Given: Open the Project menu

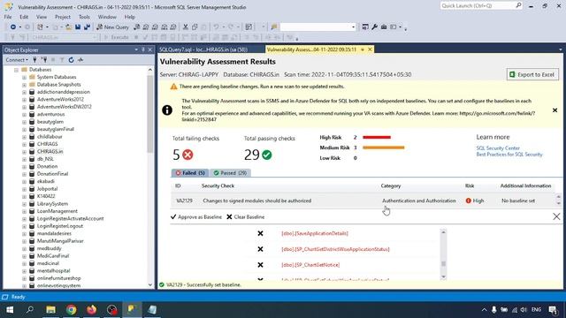Looking at the screenshot, I should click(x=63, y=17).
